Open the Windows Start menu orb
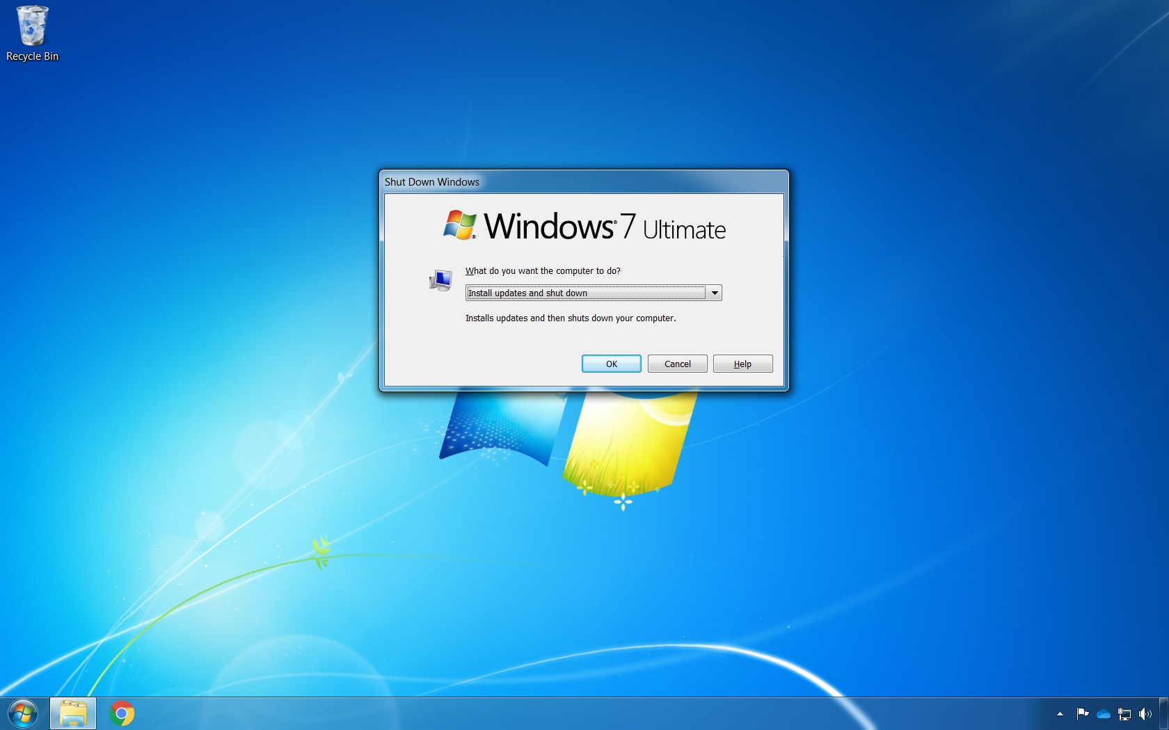 pos(23,713)
